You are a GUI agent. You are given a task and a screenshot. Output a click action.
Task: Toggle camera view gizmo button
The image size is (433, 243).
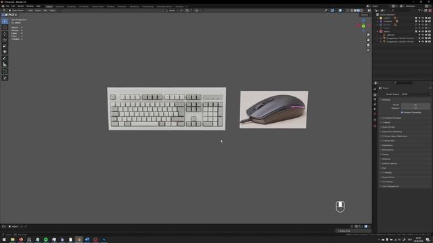point(368,45)
